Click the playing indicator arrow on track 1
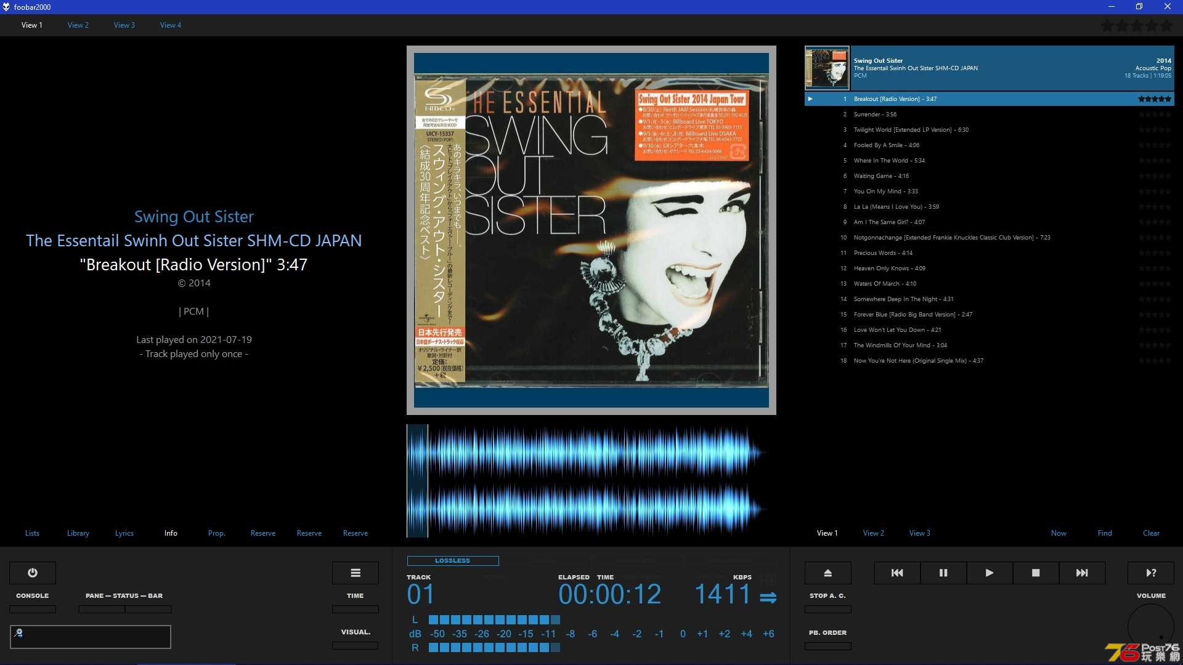 810,99
